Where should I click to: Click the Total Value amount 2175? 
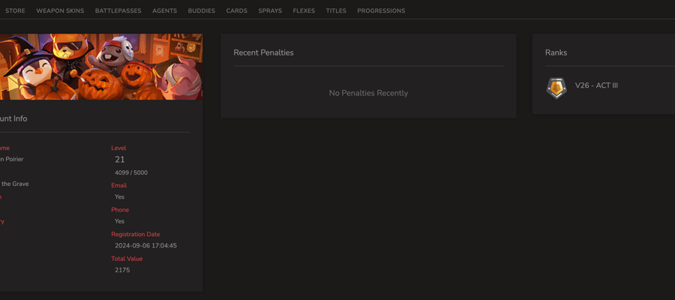(x=122, y=270)
